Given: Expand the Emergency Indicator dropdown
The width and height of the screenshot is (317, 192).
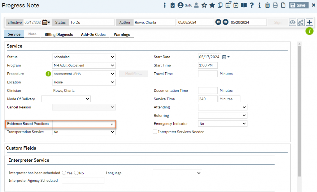Looking at the screenshot, I should click(223, 124).
